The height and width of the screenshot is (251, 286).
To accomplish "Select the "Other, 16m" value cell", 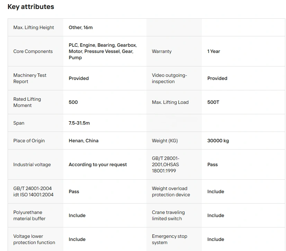I will (81, 27).
